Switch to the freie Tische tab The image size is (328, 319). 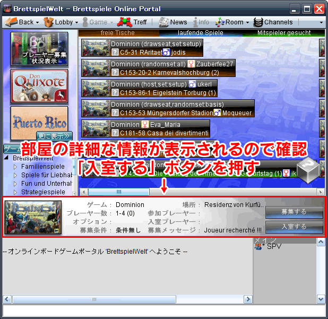[118, 33]
